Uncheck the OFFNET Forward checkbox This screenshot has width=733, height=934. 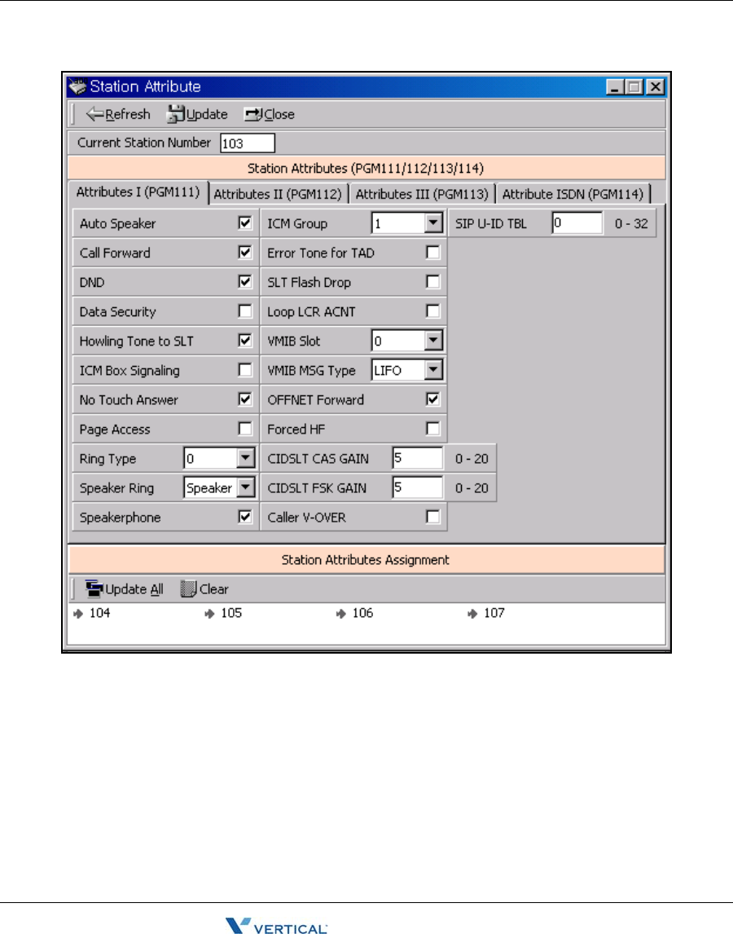pos(433,399)
